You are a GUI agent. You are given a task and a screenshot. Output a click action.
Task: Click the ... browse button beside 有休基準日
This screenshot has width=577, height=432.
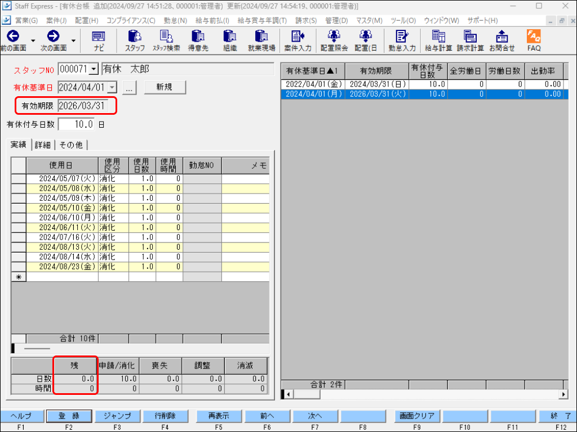pyautogui.click(x=129, y=88)
